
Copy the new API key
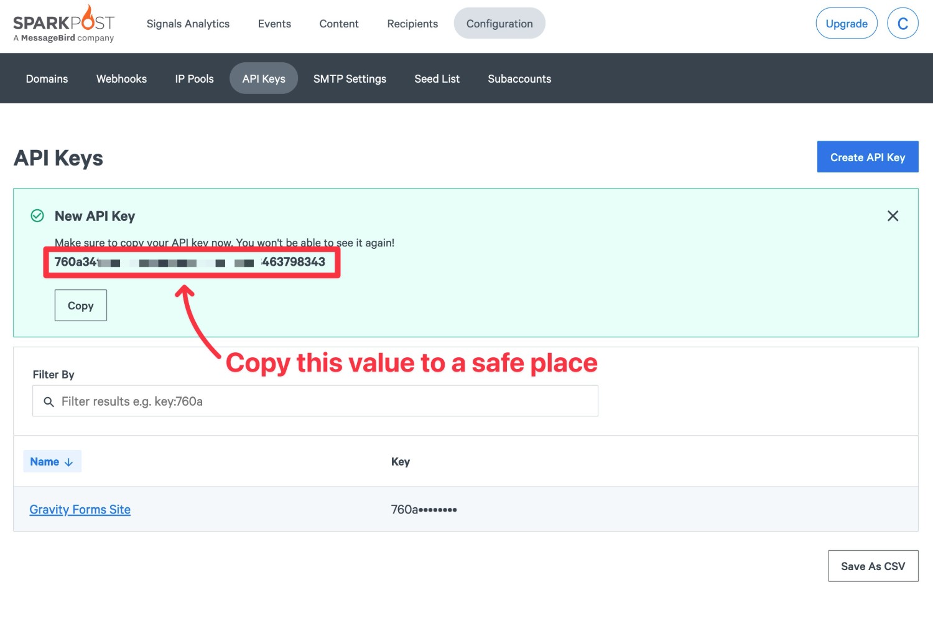tap(81, 306)
